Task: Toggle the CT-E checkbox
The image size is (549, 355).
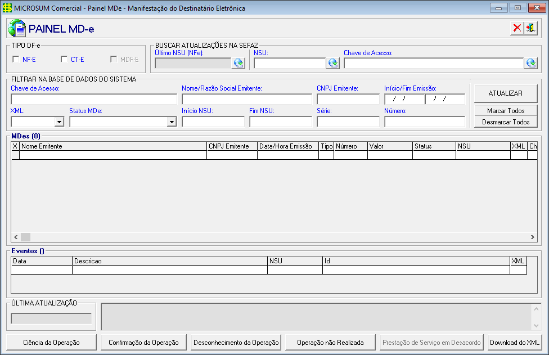Action: 65,59
